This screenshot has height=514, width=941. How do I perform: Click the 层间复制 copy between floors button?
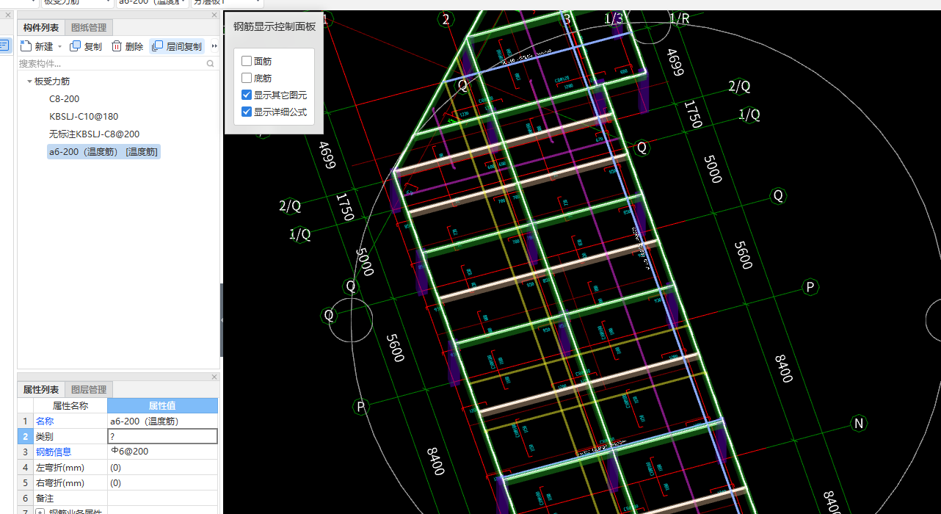click(x=177, y=46)
